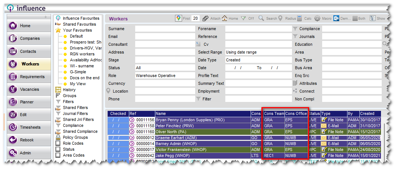Tick the Area Codes box in sidebar

pyautogui.click(x=58, y=155)
